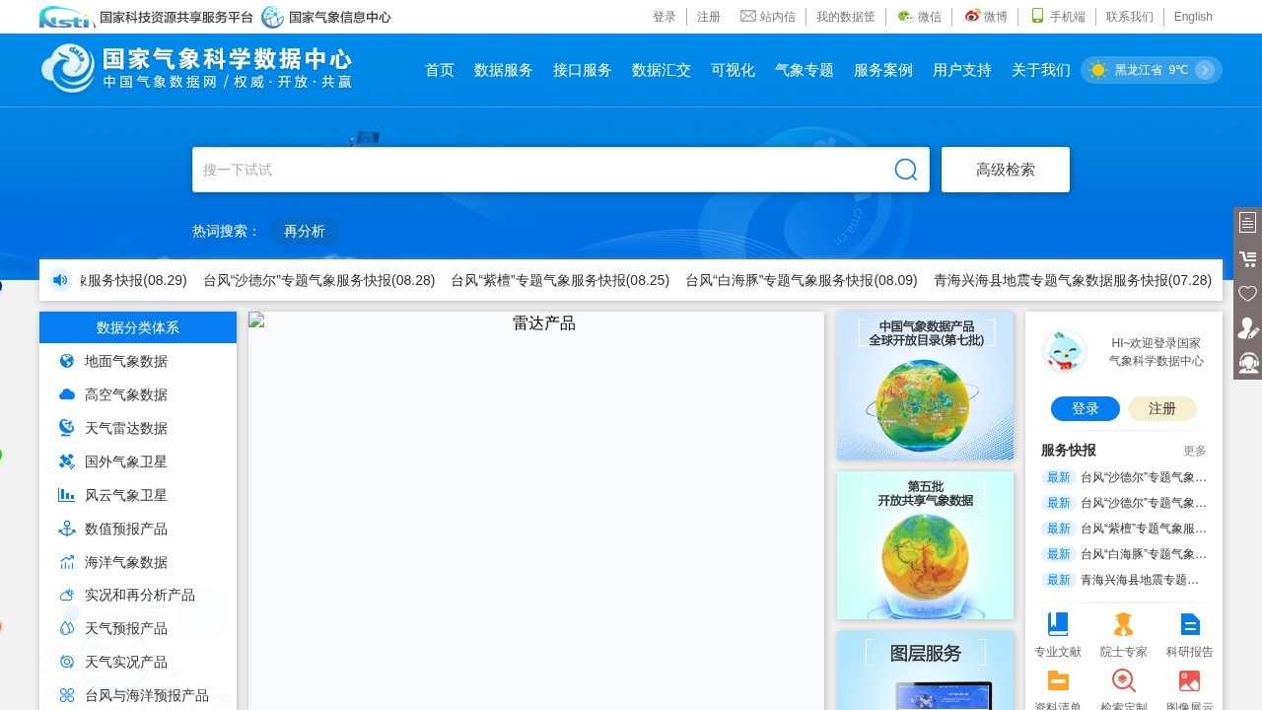Screen dimensions: 1262x710
Task: Open the 数据服务 menu
Action: point(504,70)
